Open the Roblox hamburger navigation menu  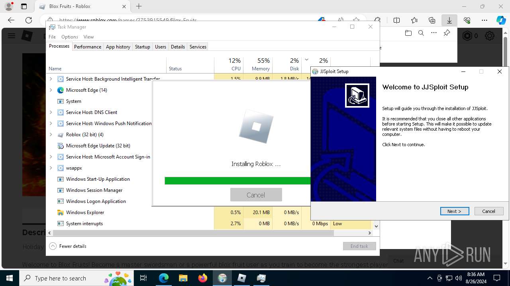click(x=12, y=36)
